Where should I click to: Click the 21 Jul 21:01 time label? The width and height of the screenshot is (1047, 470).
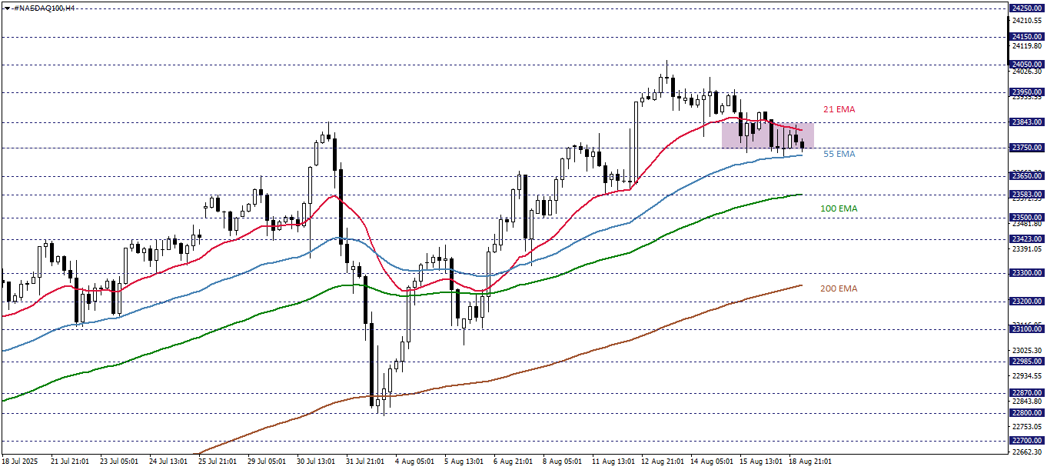point(71,462)
